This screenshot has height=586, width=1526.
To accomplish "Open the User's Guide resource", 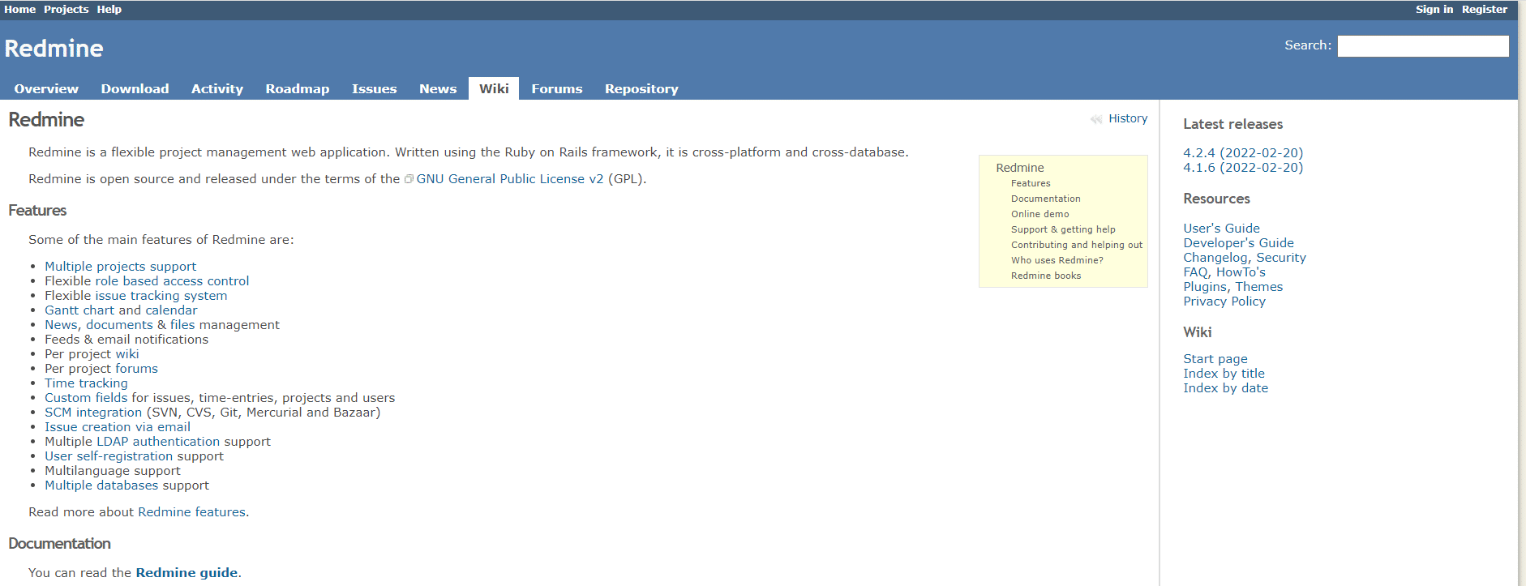I will pos(1221,229).
